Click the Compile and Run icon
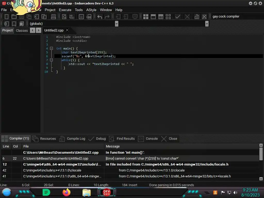The height and width of the screenshot is (198, 264). pyautogui.click(x=161, y=16)
